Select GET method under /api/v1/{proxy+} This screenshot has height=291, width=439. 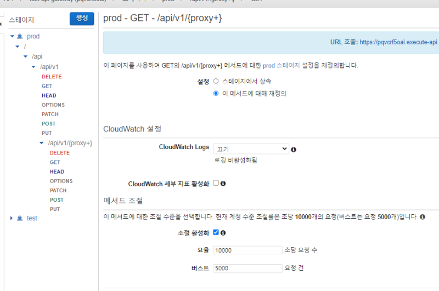[55, 162]
